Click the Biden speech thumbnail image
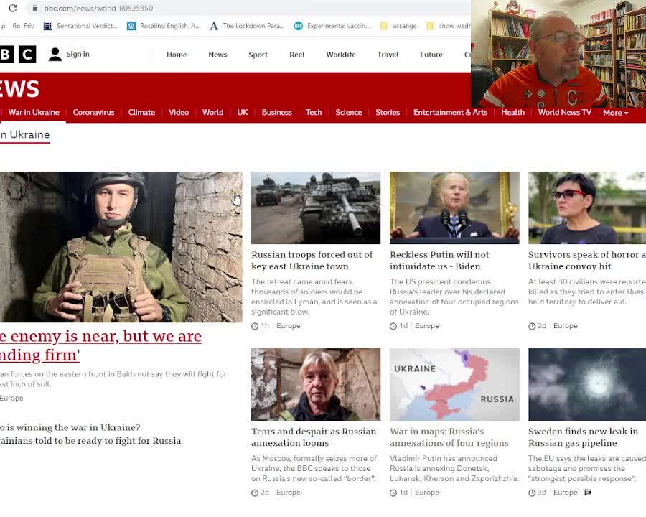Screen dimensions: 646x517 [454, 208]
